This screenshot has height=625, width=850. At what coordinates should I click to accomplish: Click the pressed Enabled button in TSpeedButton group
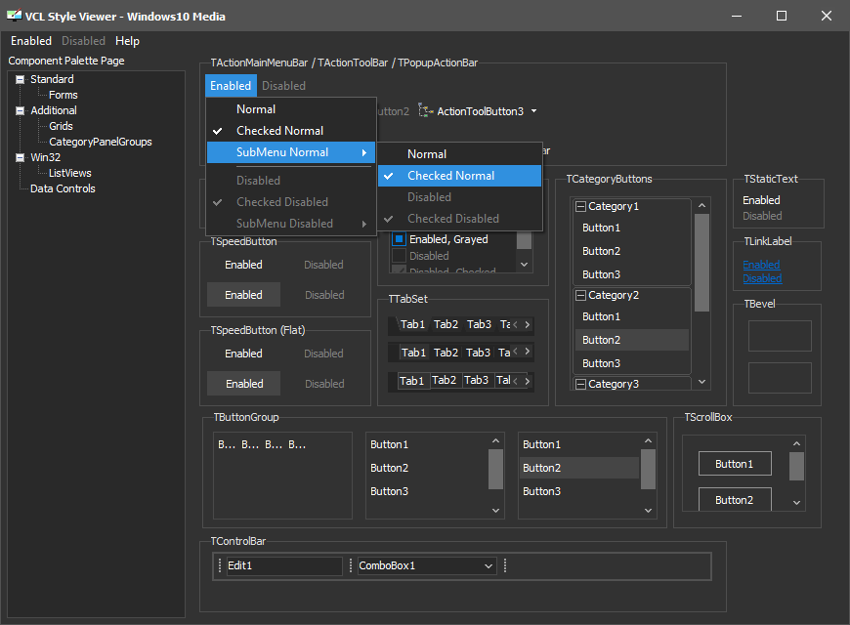tap(244, 295)
